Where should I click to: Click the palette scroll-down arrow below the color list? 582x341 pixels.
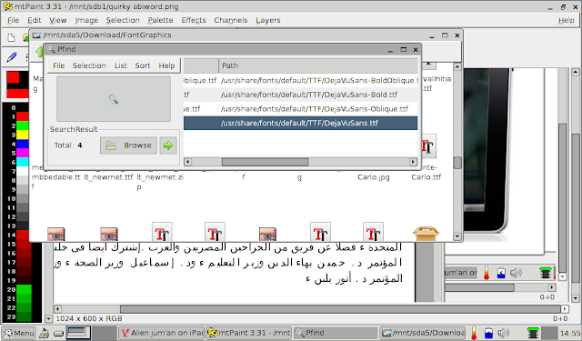pos(48,319)
